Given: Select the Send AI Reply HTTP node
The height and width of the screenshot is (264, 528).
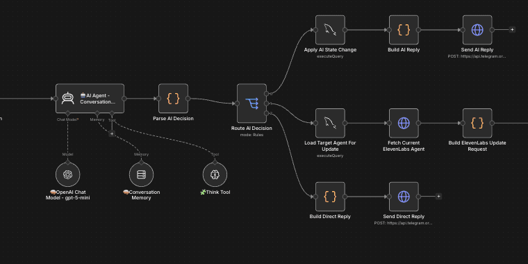Looking at the screenshot, I should coord(477,30).
